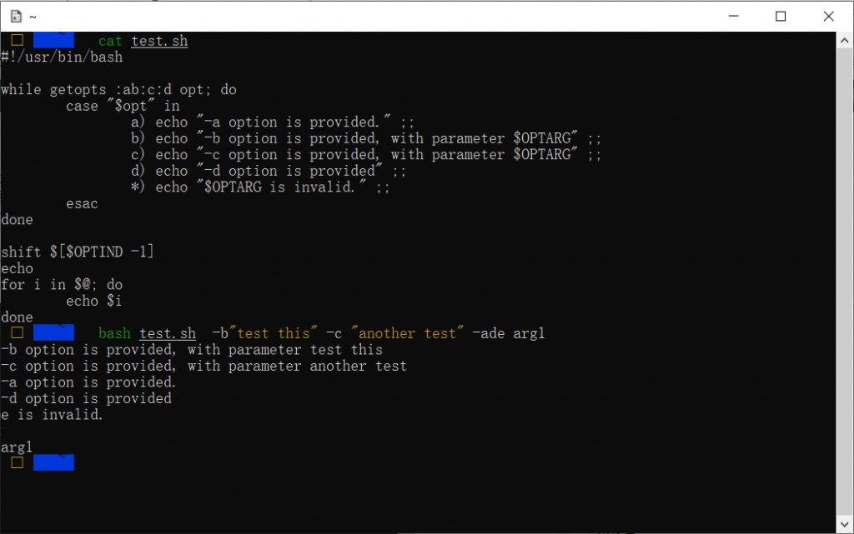This screenshot has height=534, width=854.
Task: Click the blue prompt block before bash
Action: [53, 332]
